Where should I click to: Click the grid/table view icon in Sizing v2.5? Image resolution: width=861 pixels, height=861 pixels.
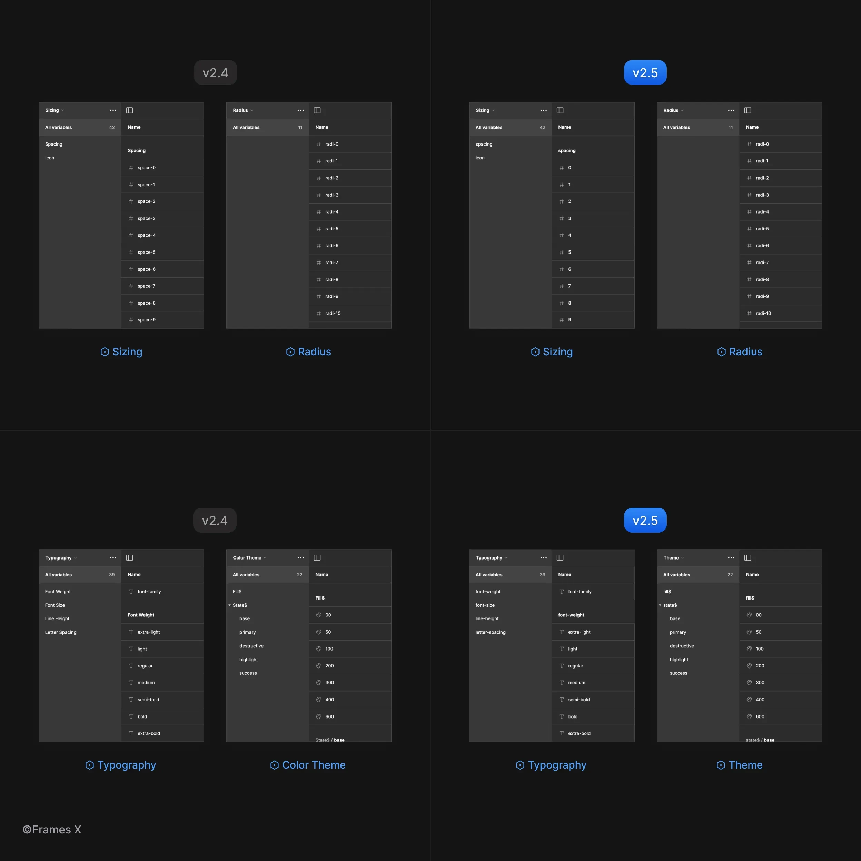561,110
